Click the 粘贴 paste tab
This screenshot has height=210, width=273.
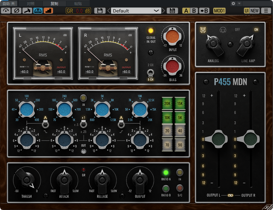78,3
